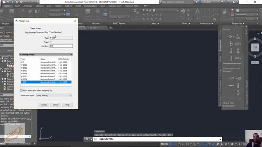Click the Tag field showing P-119
Screen dimensions: 262x147
61,38
